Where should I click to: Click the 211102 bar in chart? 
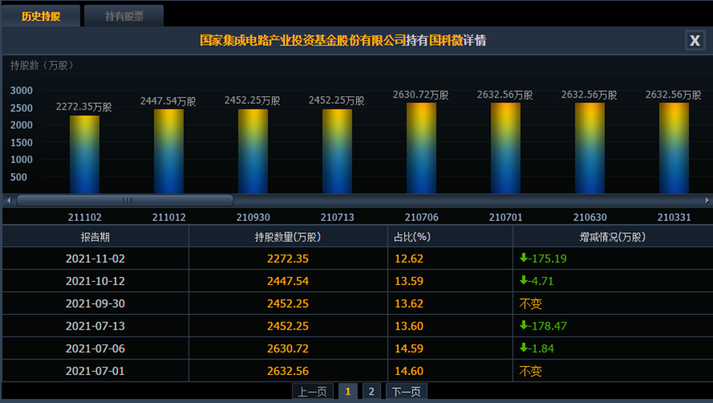point(85,154)
